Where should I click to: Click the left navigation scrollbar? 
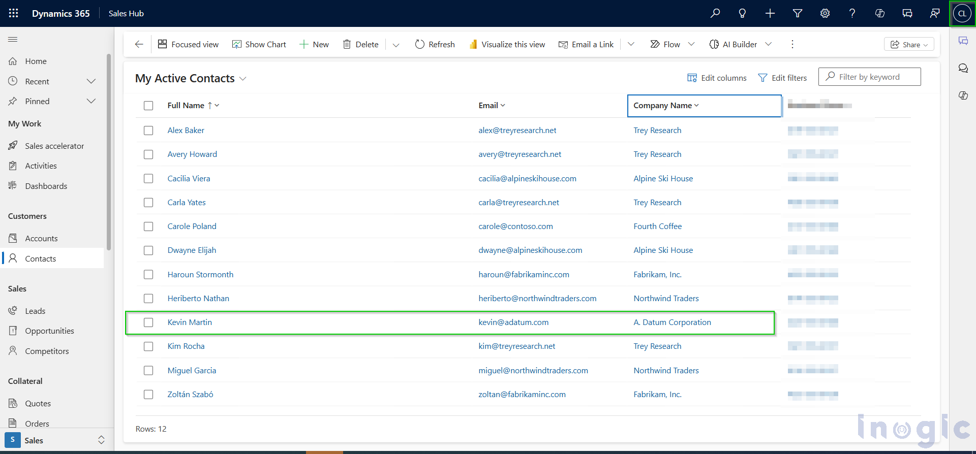click(x=109, y=152)
